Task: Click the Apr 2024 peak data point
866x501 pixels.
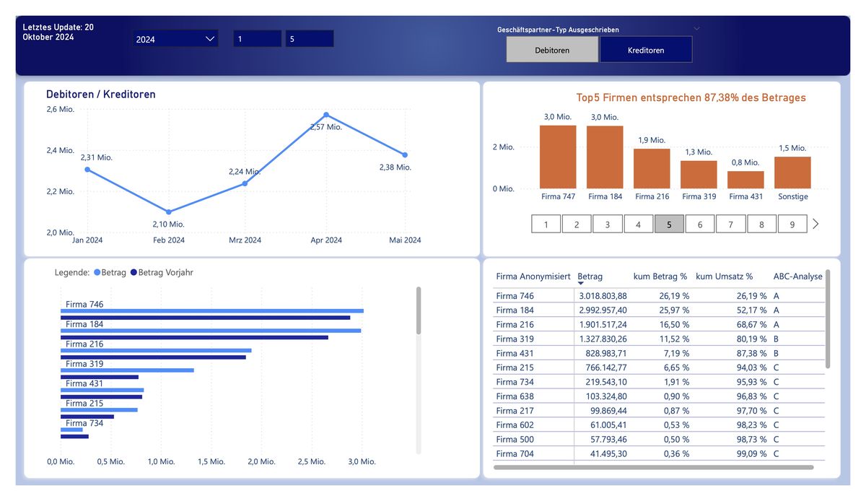Action: point(326,115)
